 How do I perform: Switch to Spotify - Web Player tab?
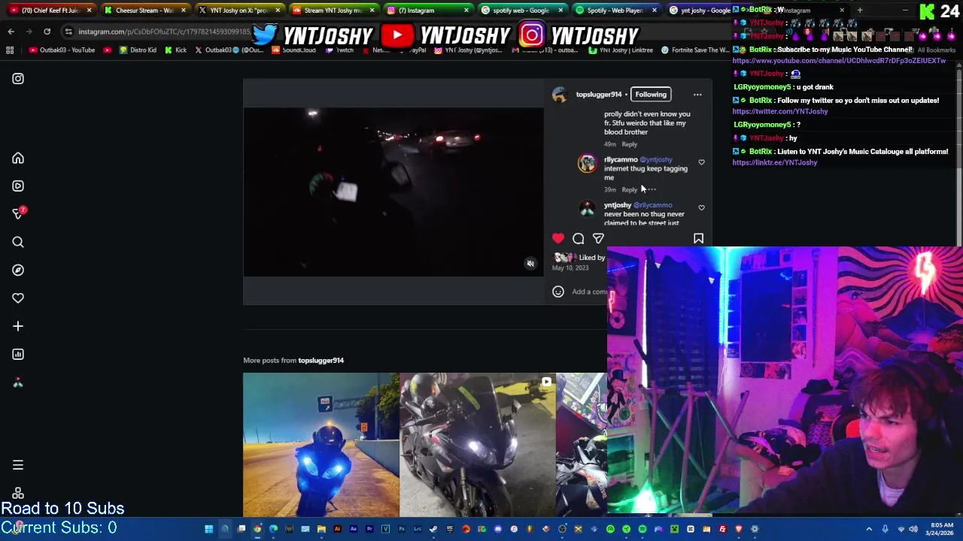615,11
